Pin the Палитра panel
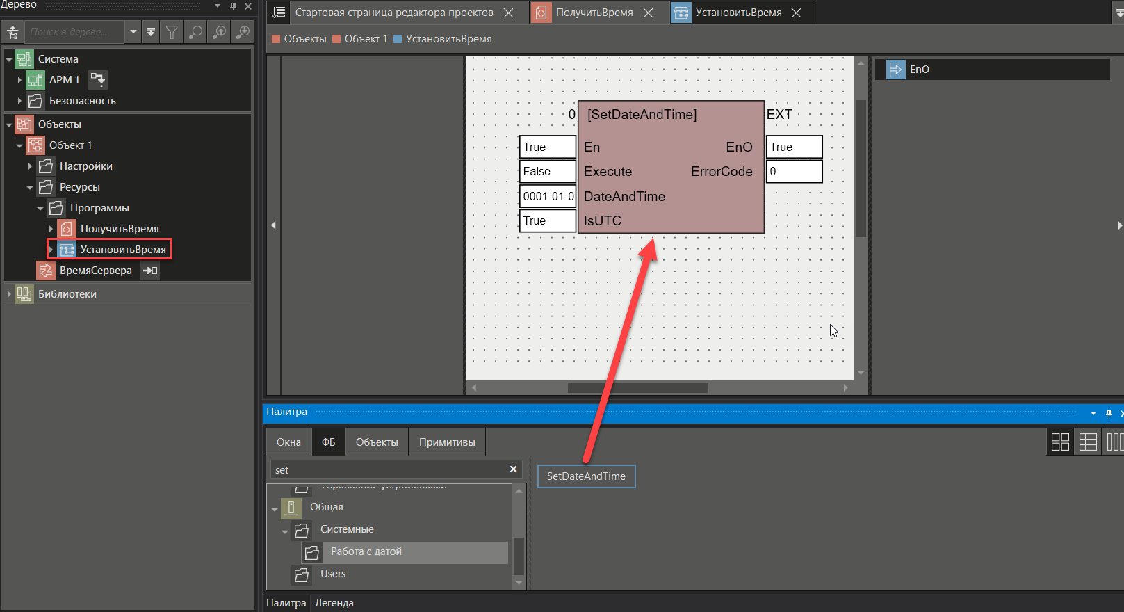Image resolution: width=1124 pixels, height=612 pixels. tap(1109, 413)
